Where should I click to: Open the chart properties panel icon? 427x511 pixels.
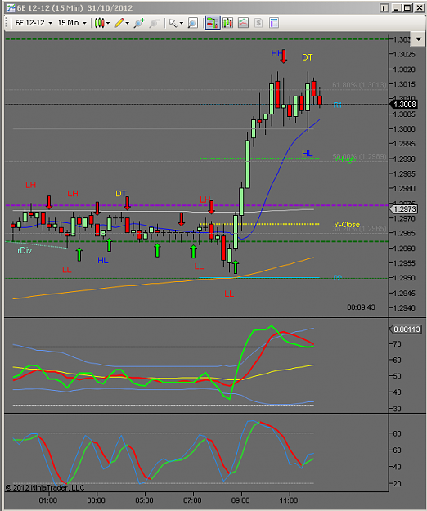point(274,23)
